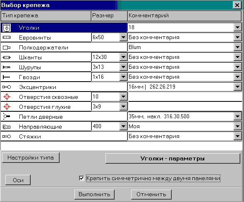Click the Выполнить button

click(94, 195)
